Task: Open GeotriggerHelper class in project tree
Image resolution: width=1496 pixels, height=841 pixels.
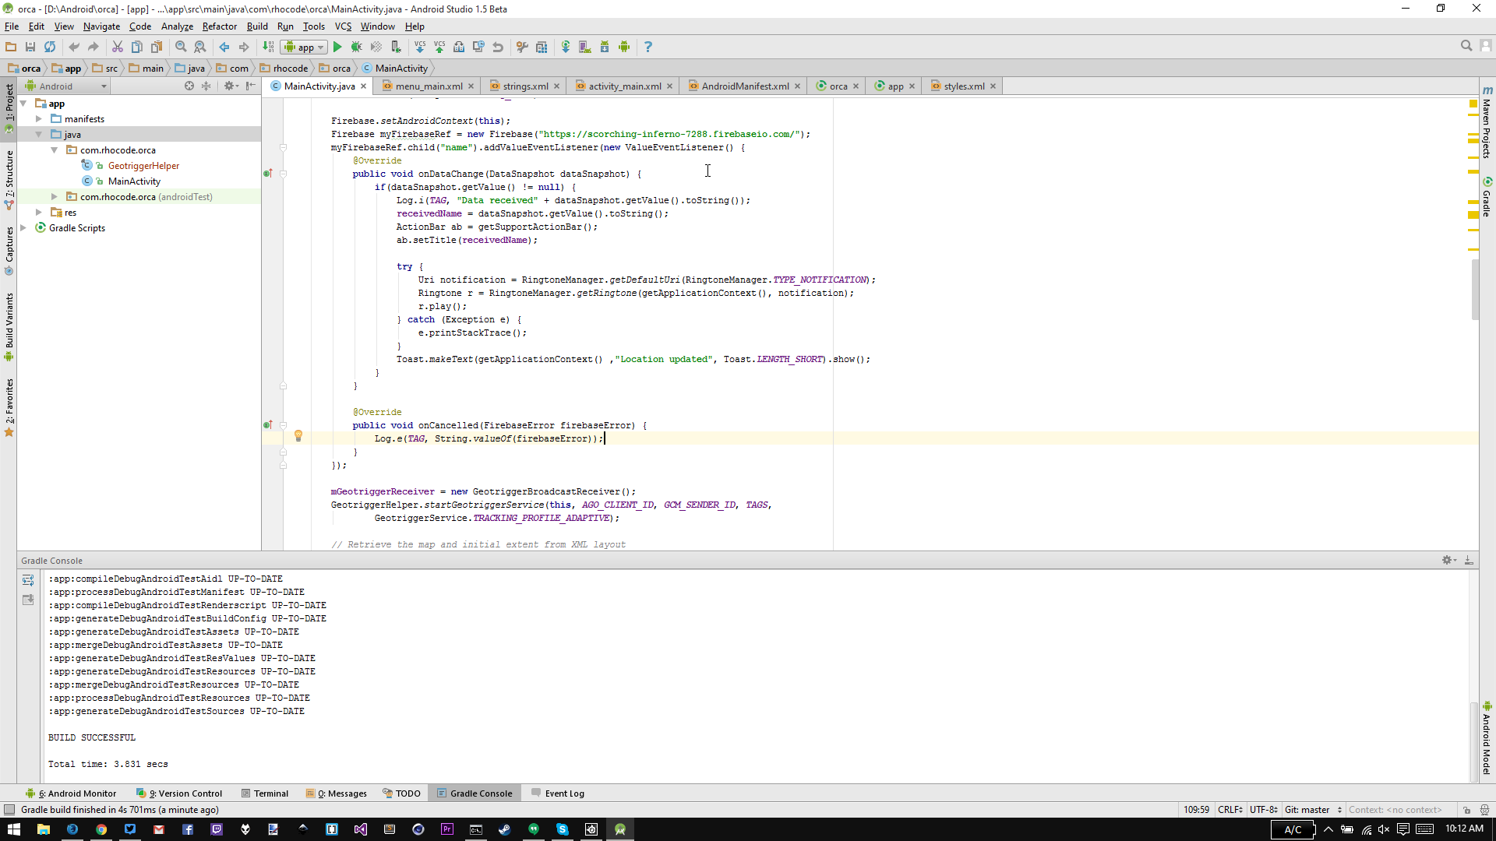Action: tap(143, 166)
